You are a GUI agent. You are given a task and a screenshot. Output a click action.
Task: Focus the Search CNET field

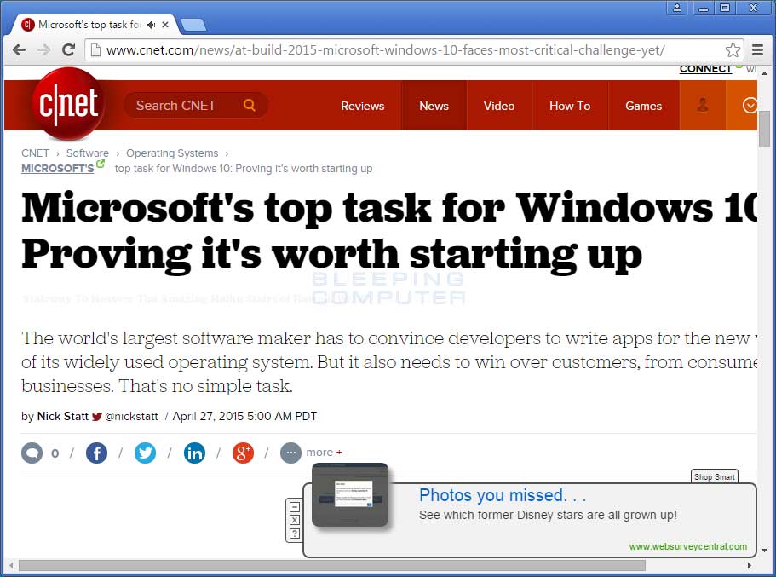(x=196, y=105)
